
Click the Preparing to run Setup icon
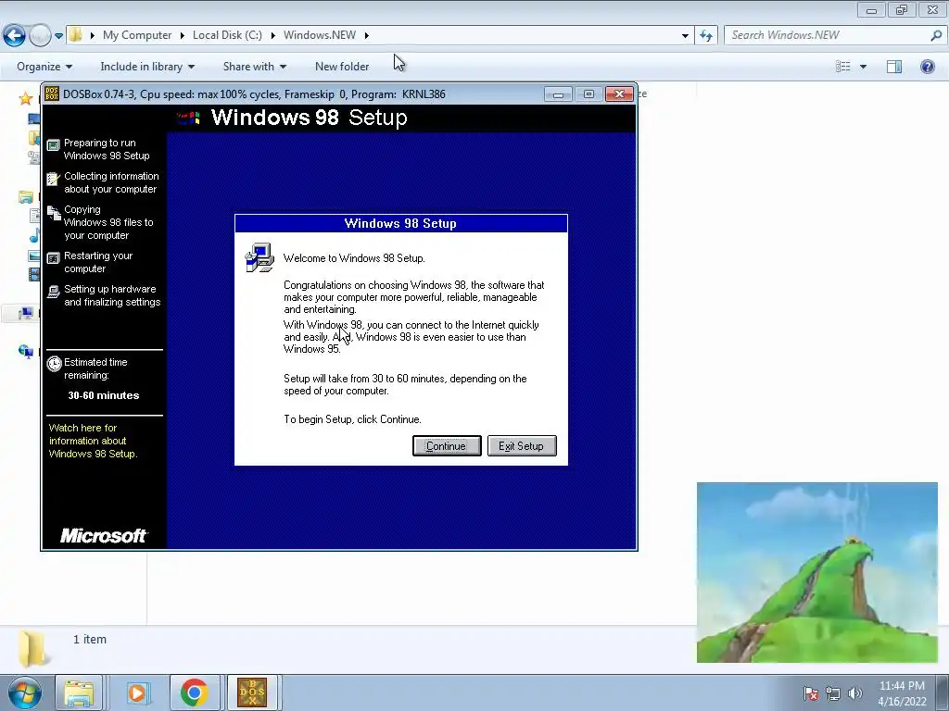point(53,144)
